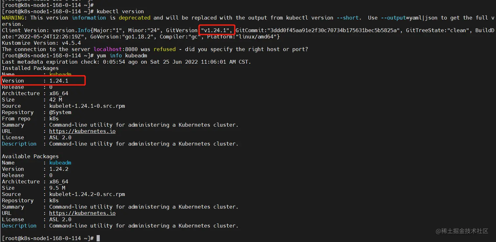
Task: Click the available Version value "1.24.2"
Action: (x=59, y=169)
